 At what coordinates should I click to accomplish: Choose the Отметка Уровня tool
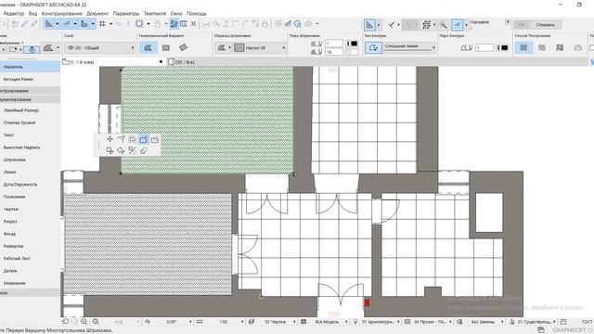point(30,122)
